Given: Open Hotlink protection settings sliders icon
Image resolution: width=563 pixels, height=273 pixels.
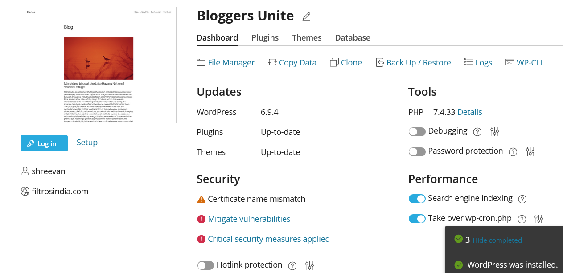Looking at the screenshot, I should tap(310, 266).
